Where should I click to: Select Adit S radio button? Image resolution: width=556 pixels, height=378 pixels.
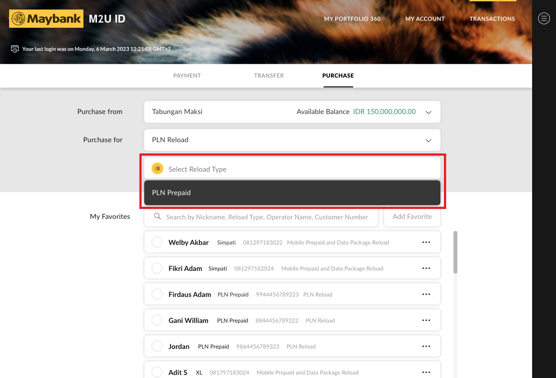point(157,372)
